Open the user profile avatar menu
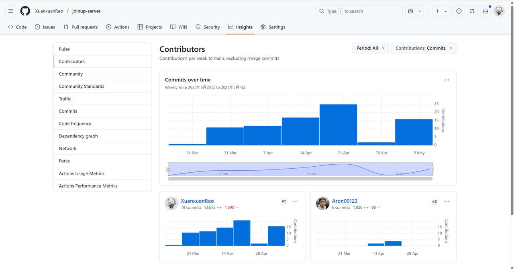The width and height of the screenshot is (514, 270). pyautogui.click(x=499, y=11)
